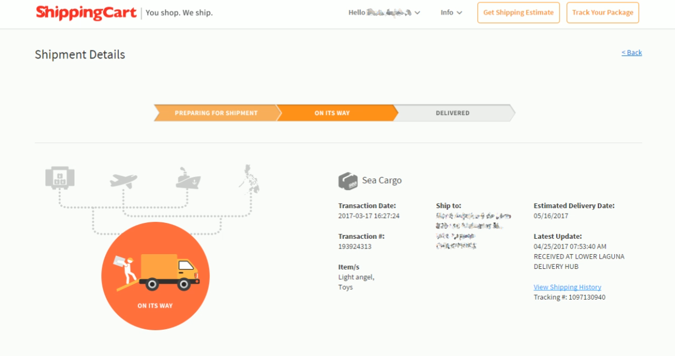Click the cargo ship stage icon
Viewport: 675px width, 356px height.
coord(188,179)
